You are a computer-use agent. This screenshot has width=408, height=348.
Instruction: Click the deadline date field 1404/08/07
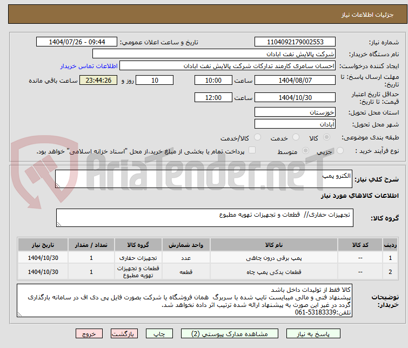coord(295,80)
